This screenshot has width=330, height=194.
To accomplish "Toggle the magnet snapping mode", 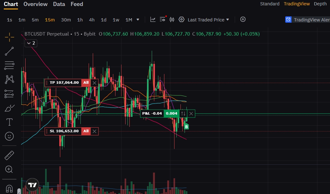I will click(9, 189).
